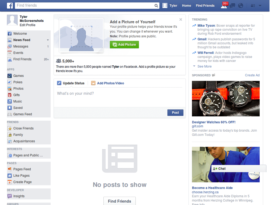Click the search magnifier icon
Viewport: 273px width, 205px height.
[x=156, y=6]
